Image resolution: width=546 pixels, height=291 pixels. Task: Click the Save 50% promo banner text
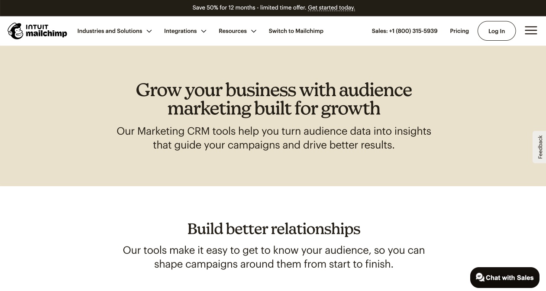(x=249, y=7)
